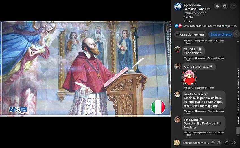
Task: Click flag badge next to Arlethe Ferreira Faria
Action: pyautogui.click(x=211, y=67)
